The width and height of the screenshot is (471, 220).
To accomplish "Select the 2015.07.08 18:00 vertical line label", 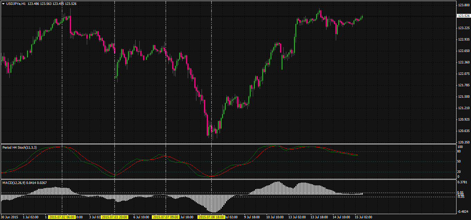I will (x=211, y=217).
